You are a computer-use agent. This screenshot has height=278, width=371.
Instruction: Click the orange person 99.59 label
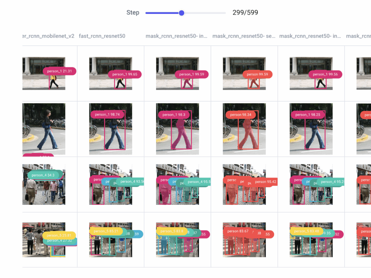(257, 74)
